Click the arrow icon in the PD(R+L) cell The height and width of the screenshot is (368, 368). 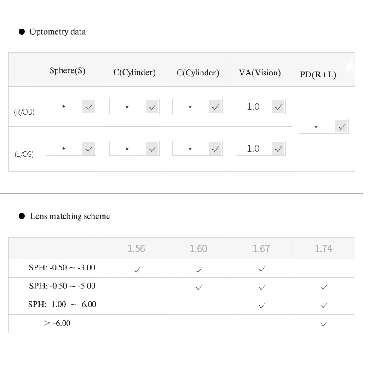341,126
